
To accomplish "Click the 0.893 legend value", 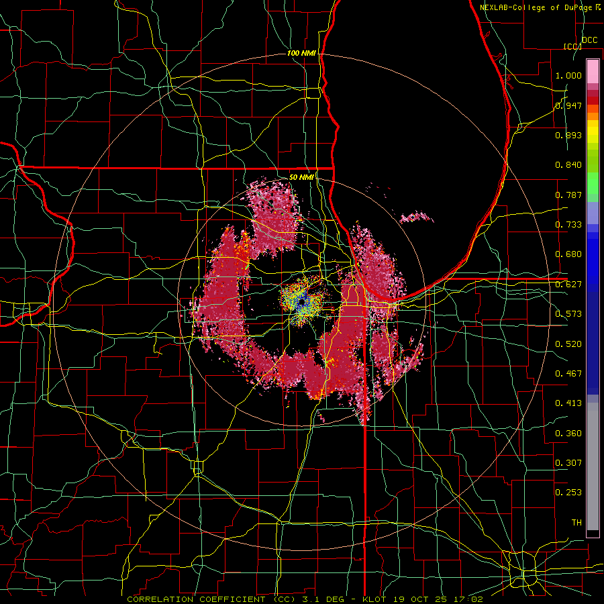I will pos(568,135).
